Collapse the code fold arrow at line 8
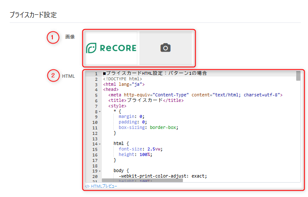This screenshot has height=197, width=308. [x=100, y=112]
